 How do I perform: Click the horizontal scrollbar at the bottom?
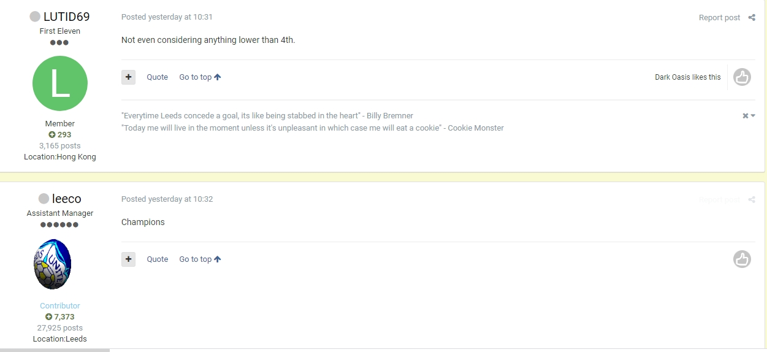(55, 350)
